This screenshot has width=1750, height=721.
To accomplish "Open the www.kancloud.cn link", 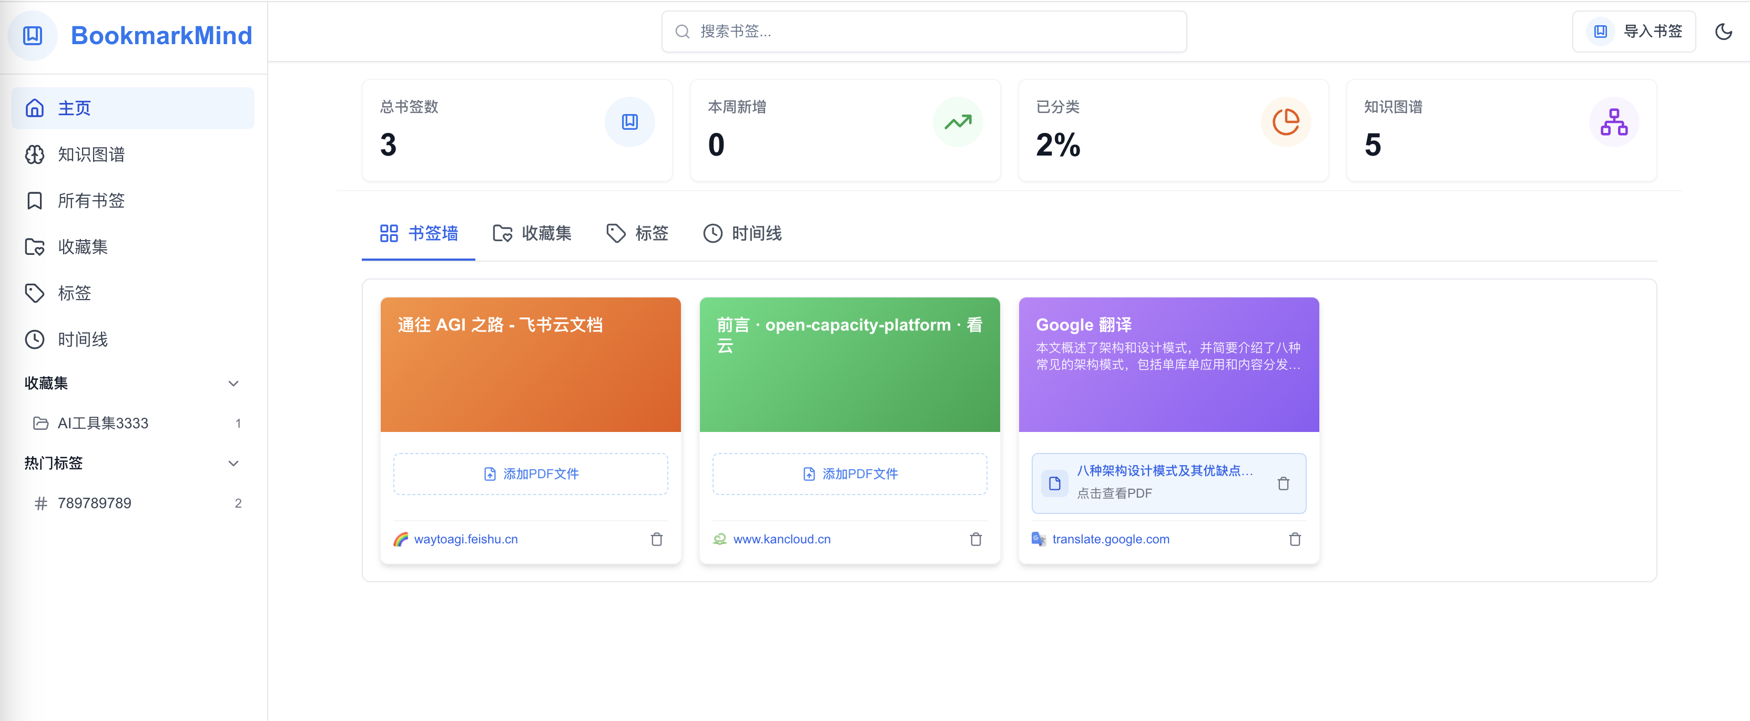I will point(782,539).
